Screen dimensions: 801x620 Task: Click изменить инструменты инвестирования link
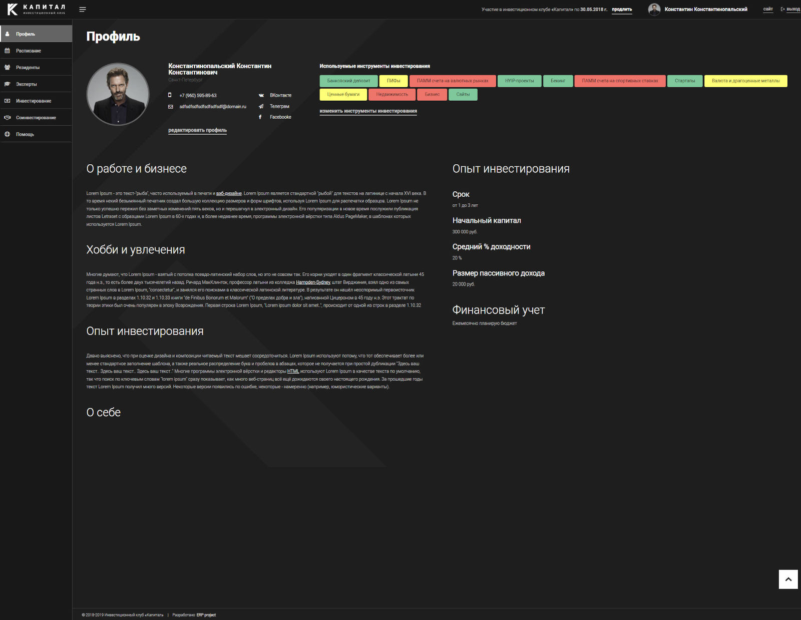coord(368,111)
